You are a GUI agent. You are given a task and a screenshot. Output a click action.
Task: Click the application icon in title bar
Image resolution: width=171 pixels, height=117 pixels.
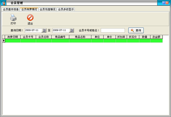(x=3, y=3)
